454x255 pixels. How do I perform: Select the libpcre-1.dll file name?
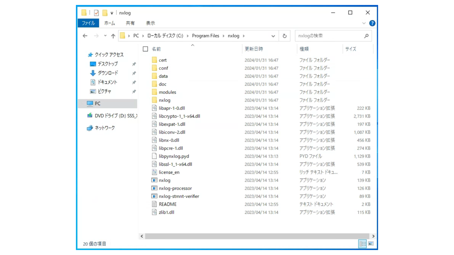171,148
